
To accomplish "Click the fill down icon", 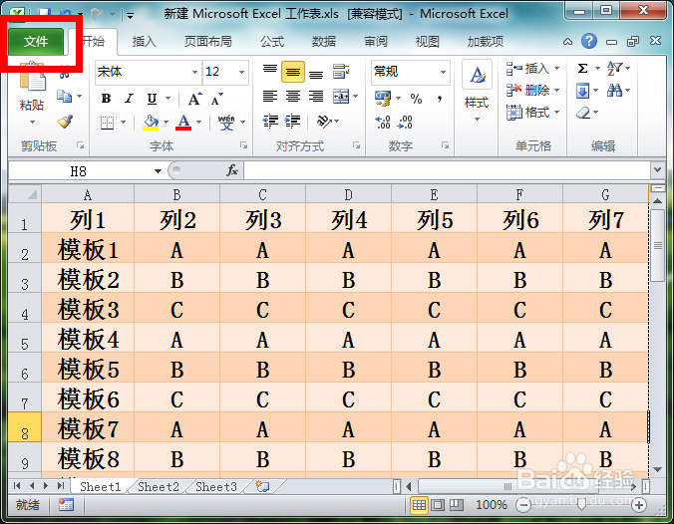I will 583,91.
